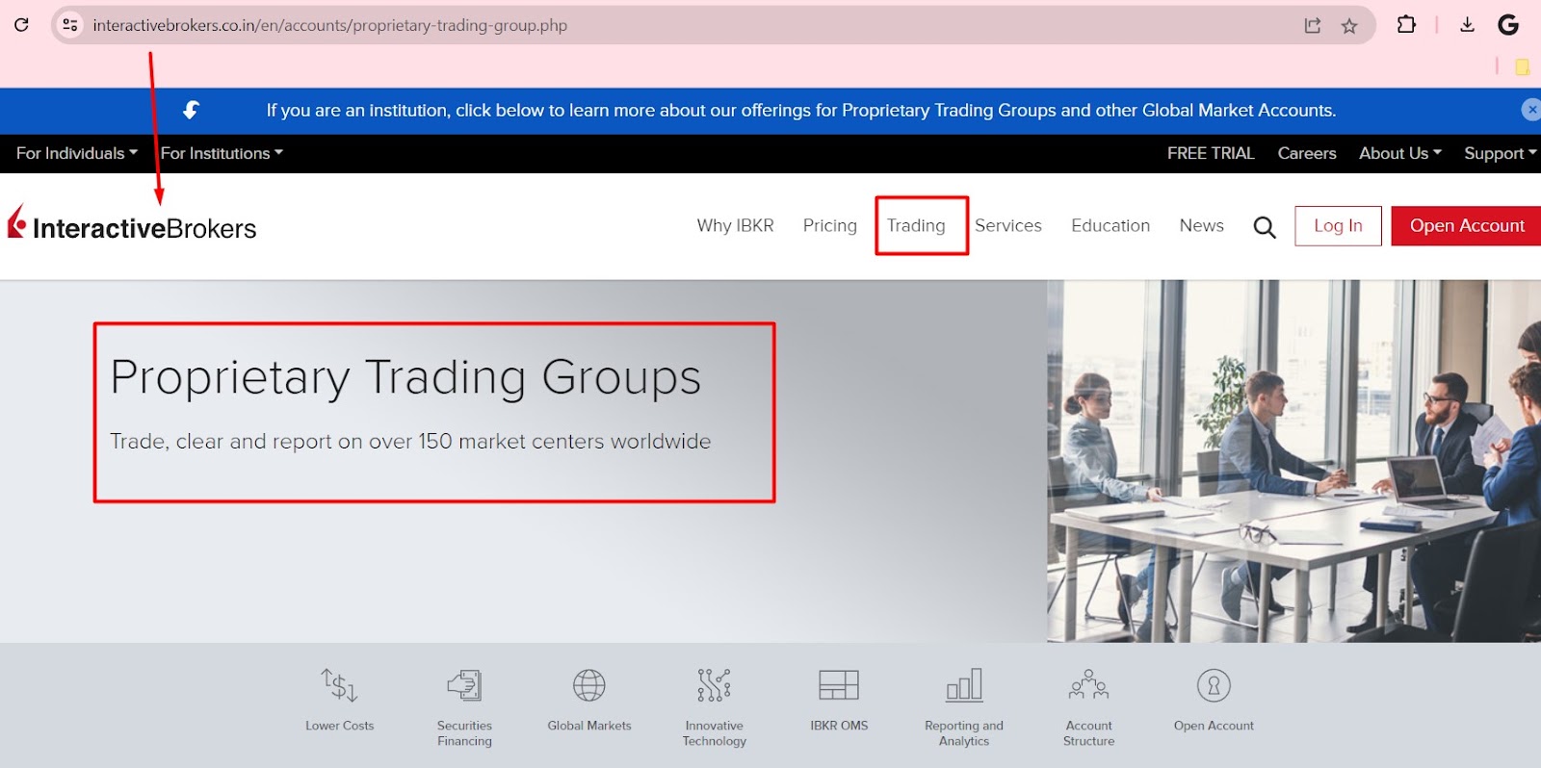This screenshot has width=1541, height=768.
Task: Open the News menu
Action: [1202, 225]
